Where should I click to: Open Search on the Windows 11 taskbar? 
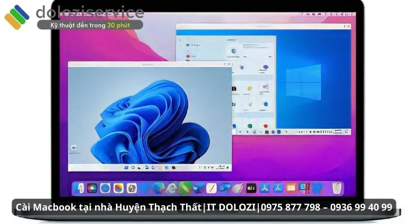133,167
